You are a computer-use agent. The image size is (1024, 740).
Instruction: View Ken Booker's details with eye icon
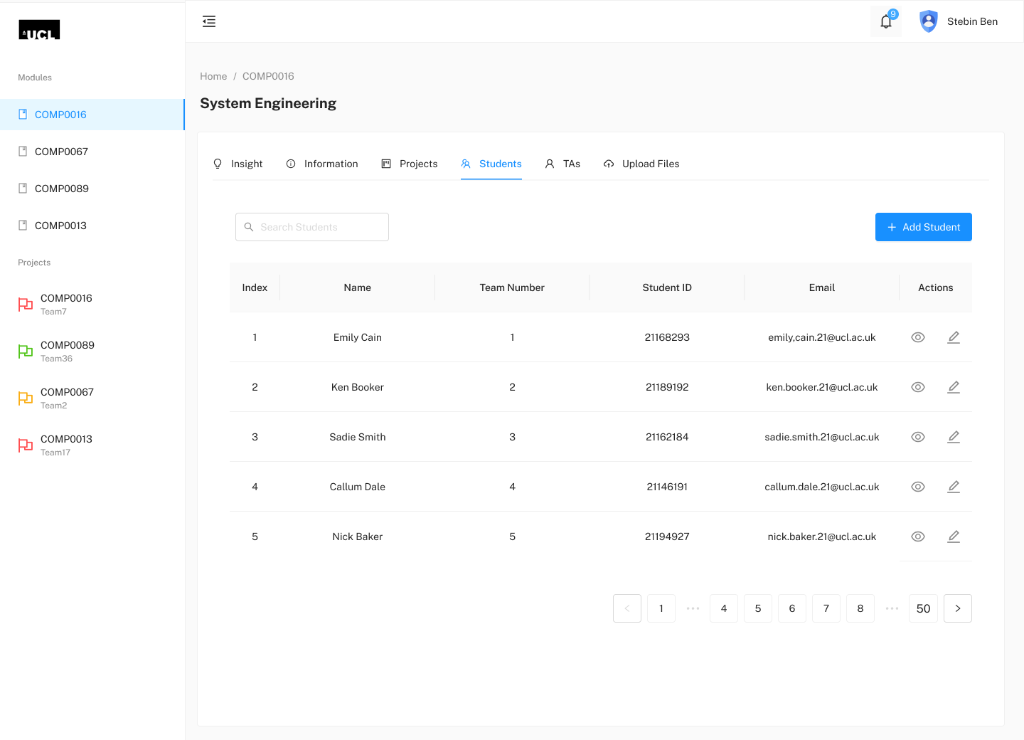point(918,387)
